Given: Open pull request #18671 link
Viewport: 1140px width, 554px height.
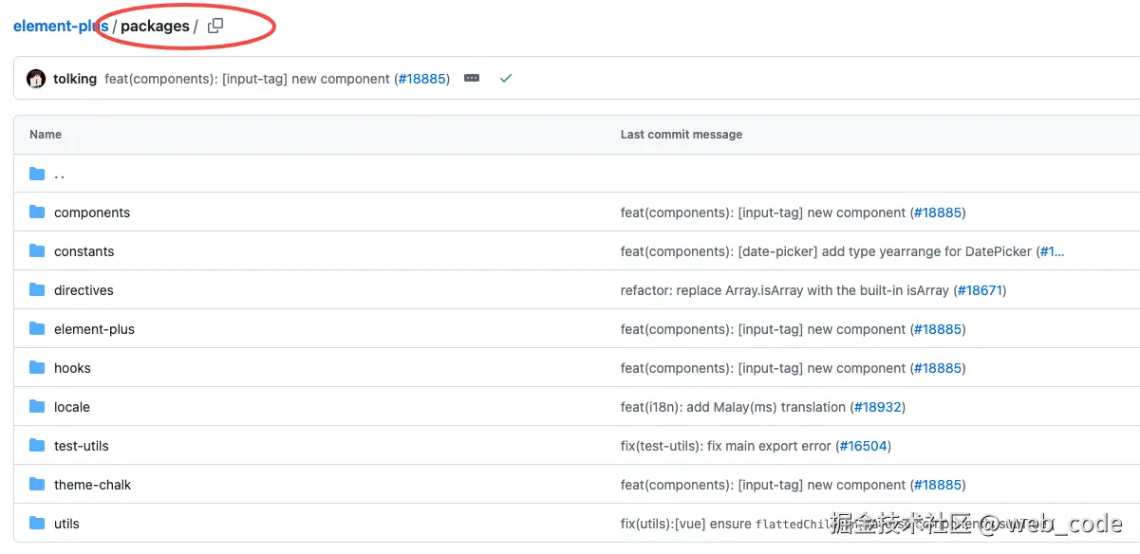Looking at the screenshot, I should coord(980,290).
